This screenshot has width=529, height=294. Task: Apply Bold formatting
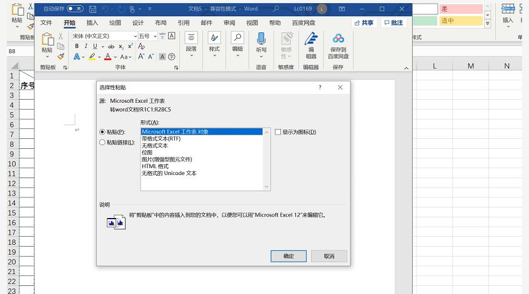pyautogui.click(x=77, y=46)
